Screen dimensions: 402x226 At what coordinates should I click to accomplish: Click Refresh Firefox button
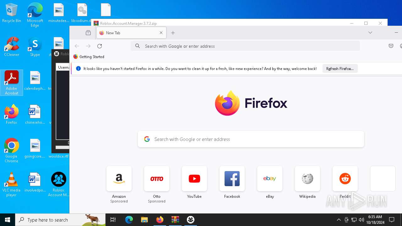(340, 69)
